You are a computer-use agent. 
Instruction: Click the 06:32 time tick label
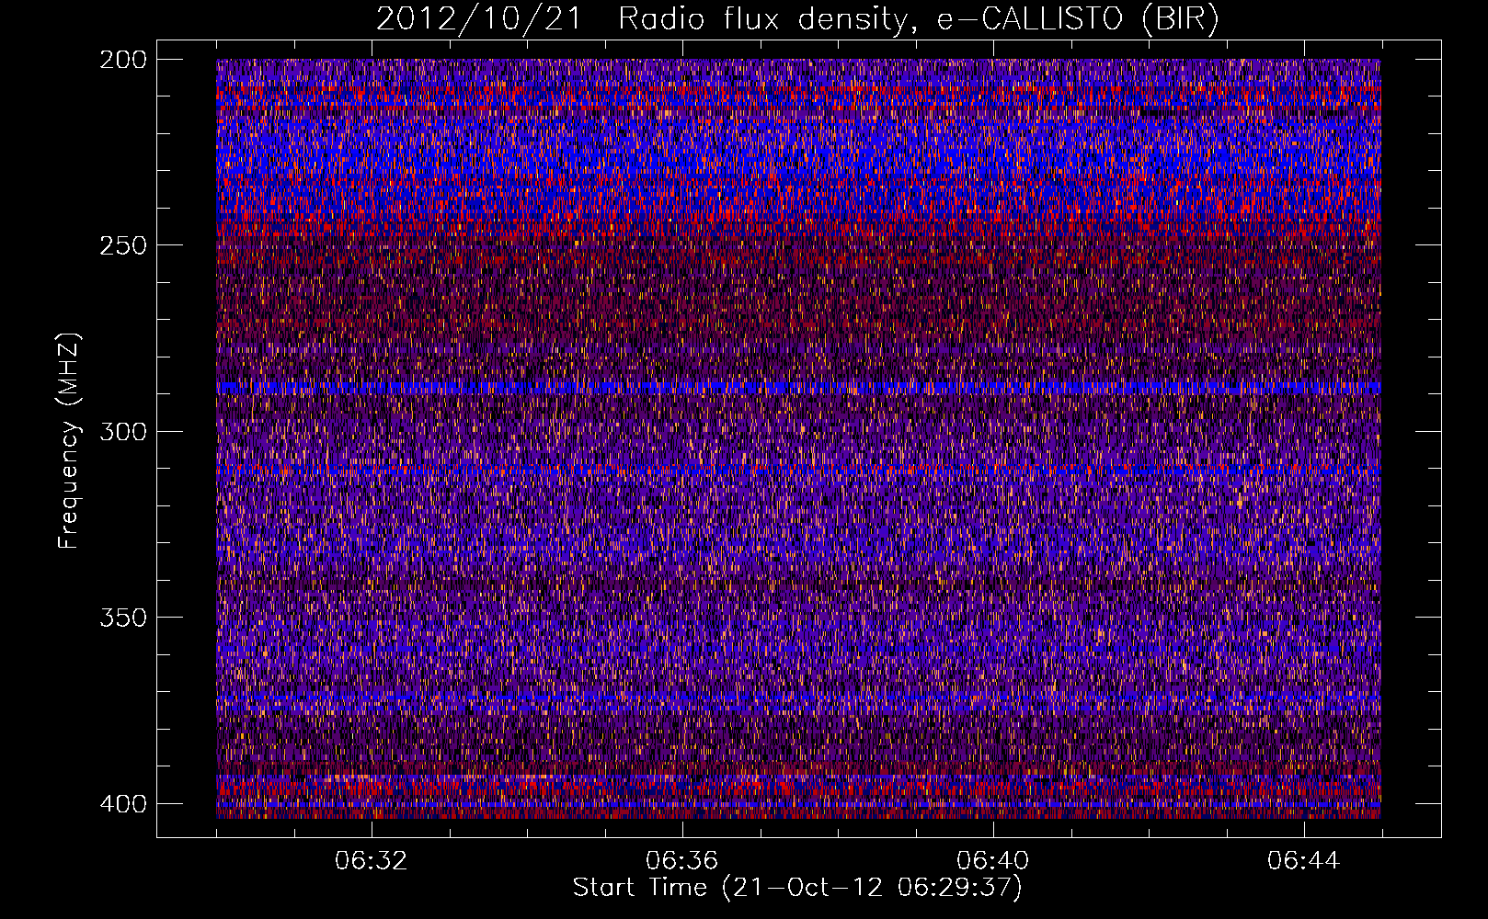pyautogui.click(x=372, y=860)
